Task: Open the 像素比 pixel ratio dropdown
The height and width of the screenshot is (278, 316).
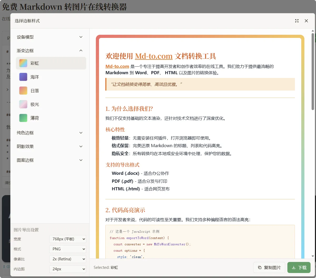Action: tap(68, 259)
